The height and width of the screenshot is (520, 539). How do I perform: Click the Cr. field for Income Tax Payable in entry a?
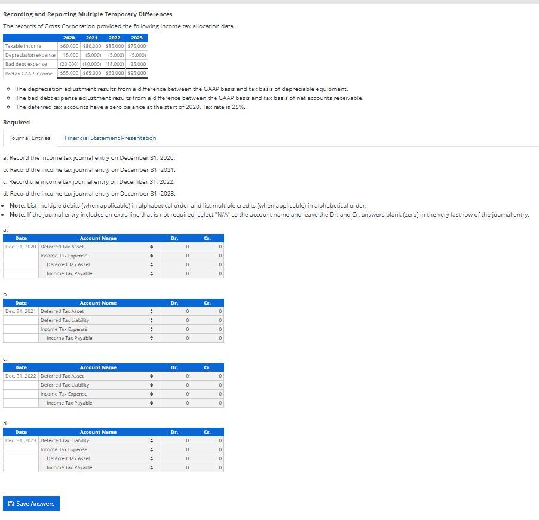[207, 273]
